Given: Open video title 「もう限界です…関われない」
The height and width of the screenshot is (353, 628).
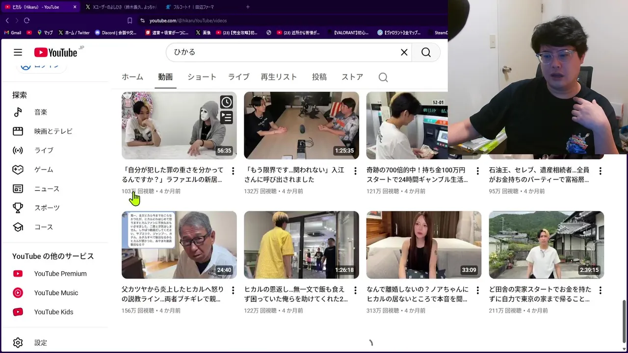Looking at the screenshot, I should point(294,175).
